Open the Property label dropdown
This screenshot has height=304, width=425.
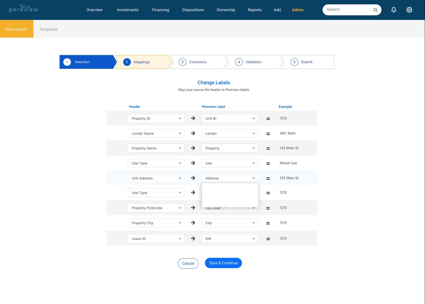tap(230, 148)
